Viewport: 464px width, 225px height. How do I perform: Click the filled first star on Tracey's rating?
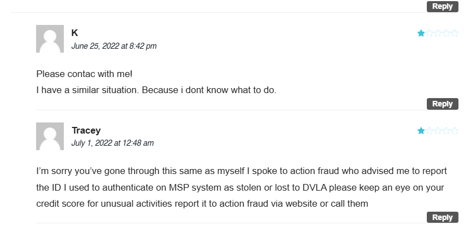coord(421,131)
